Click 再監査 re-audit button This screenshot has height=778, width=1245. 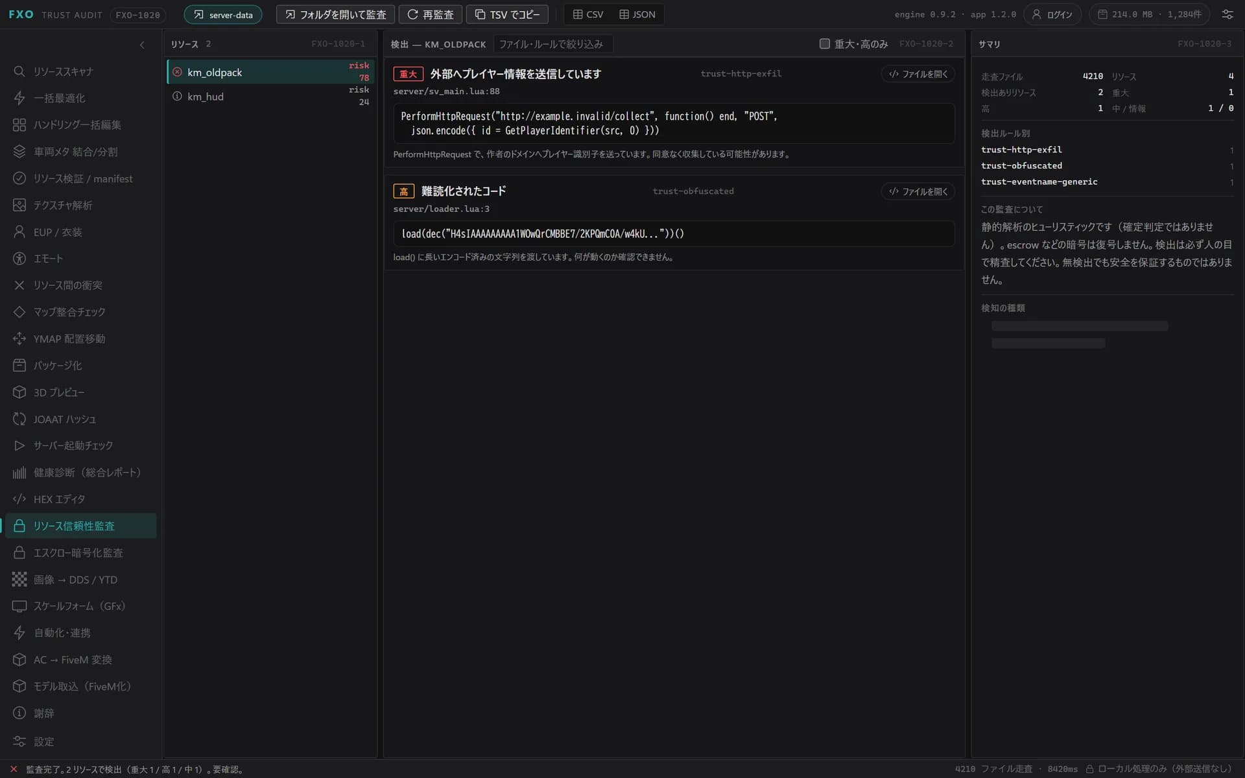(431, 14)
